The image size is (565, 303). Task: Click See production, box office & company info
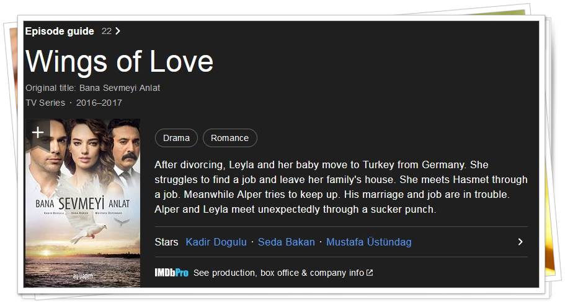pos(278,273)
